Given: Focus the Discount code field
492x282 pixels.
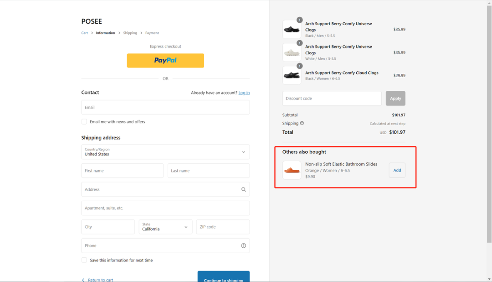Looking at the screenshot, I should tap(332, 99).
